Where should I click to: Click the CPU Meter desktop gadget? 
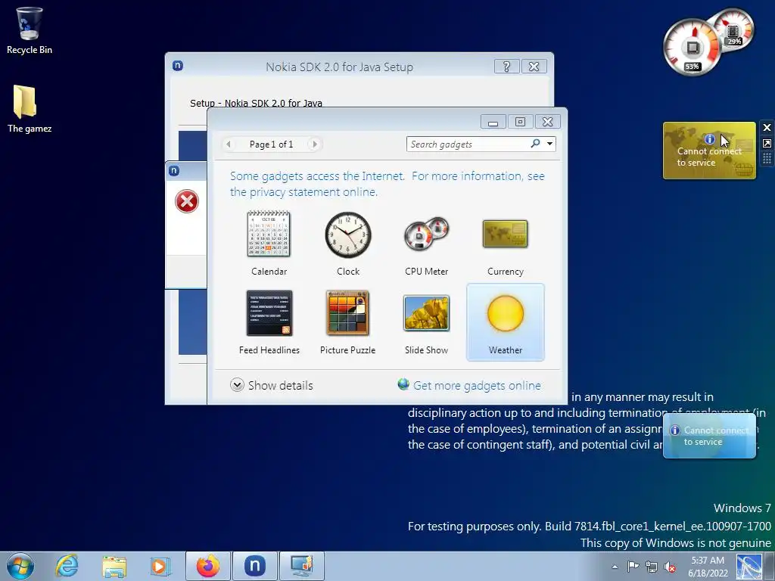708,43
